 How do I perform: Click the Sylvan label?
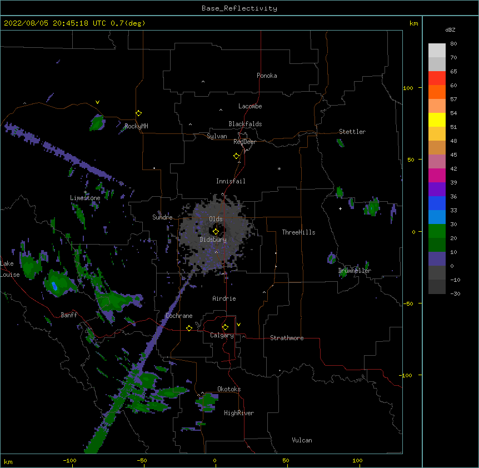tap(217, 136)
